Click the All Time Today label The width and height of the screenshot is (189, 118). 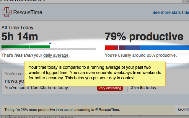coord(17,28)
